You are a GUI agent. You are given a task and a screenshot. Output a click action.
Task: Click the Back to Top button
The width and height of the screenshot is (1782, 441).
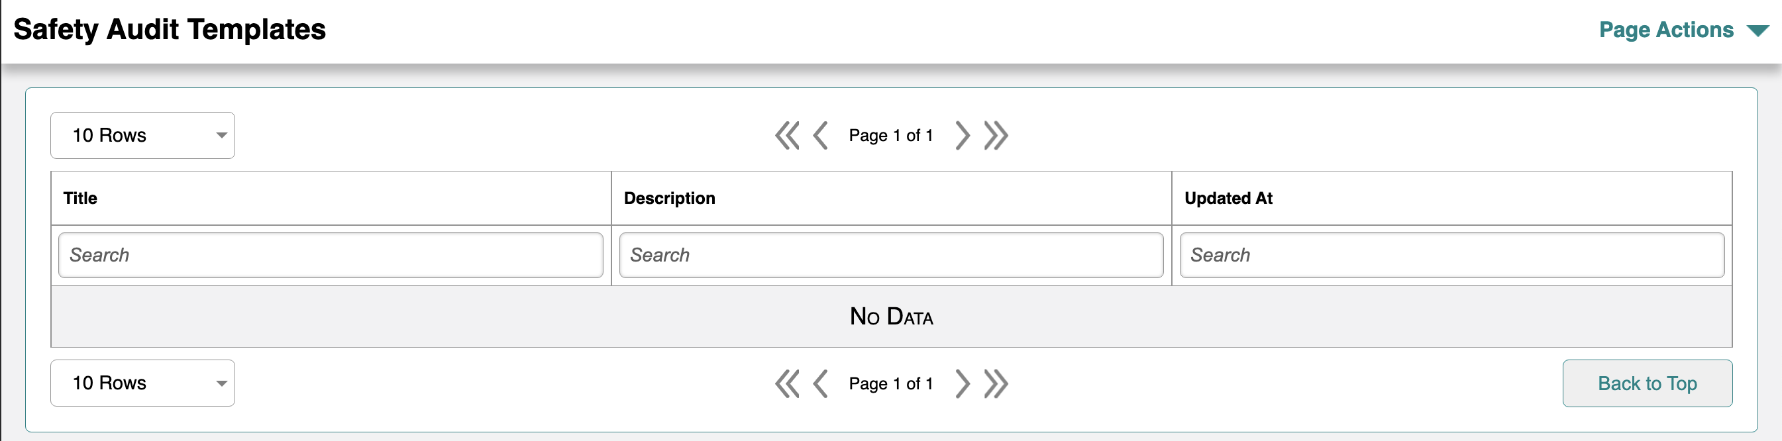coord(1647,383)
